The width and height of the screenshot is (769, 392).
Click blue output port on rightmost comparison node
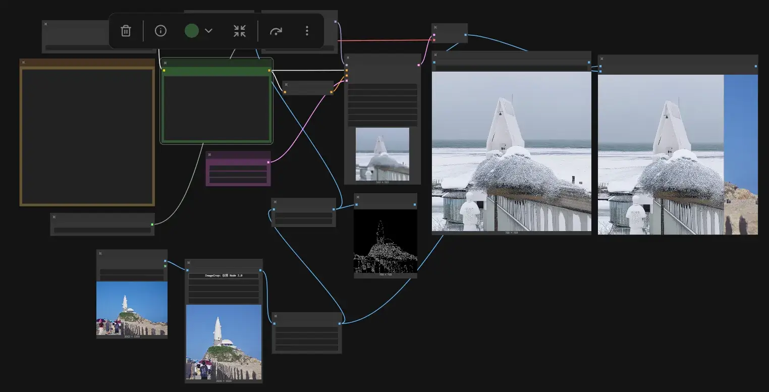tap(756, 66)
